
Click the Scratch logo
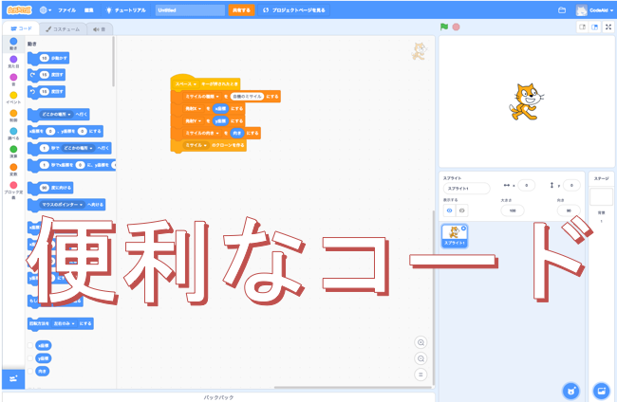19,10
